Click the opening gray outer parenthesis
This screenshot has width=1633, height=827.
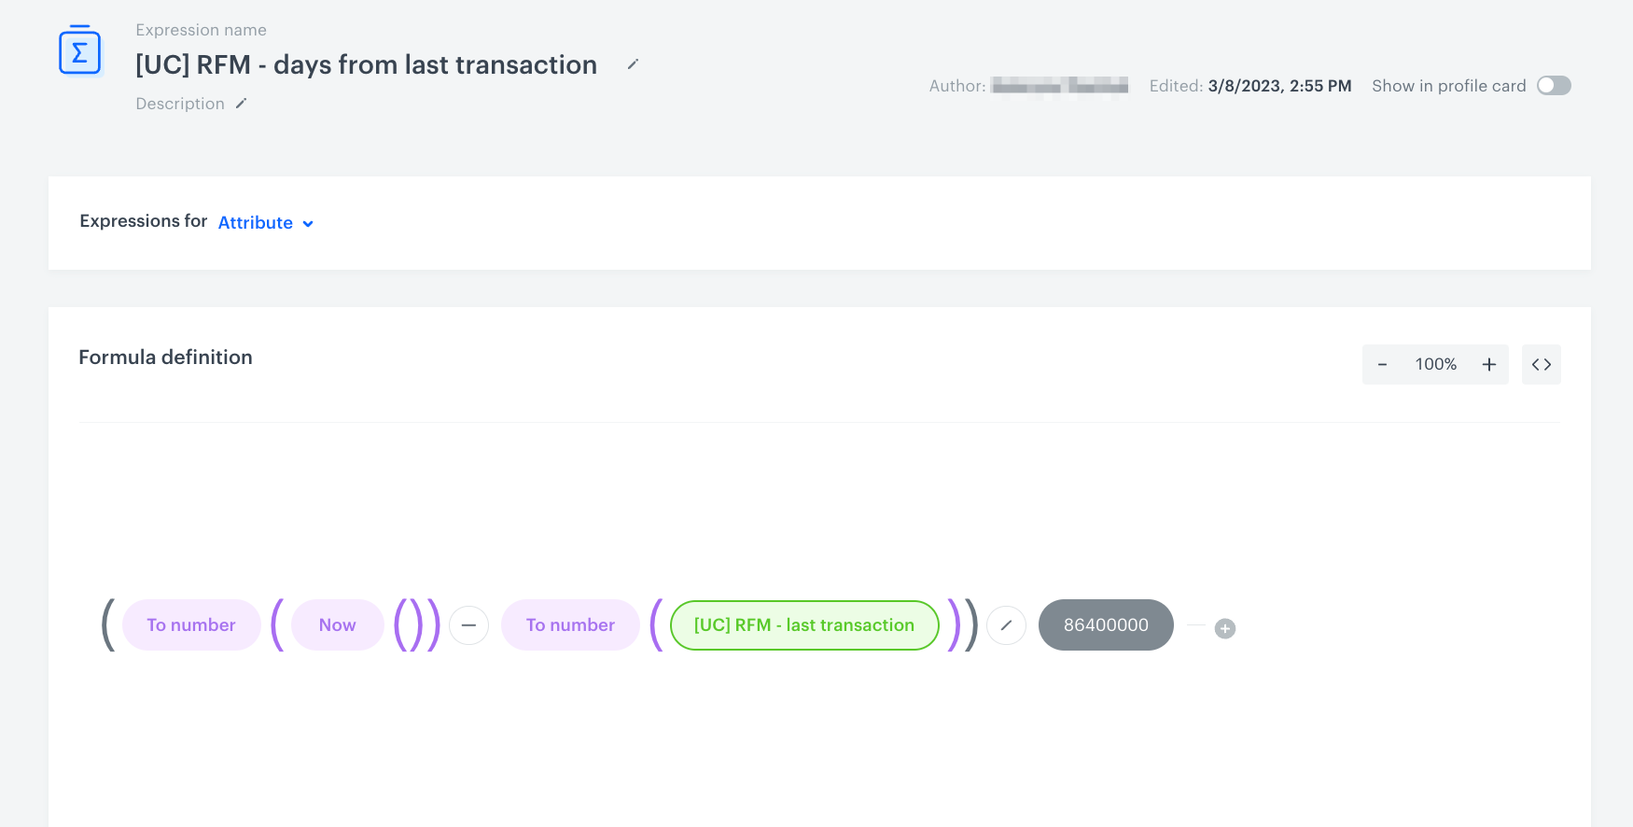[108, 625]
